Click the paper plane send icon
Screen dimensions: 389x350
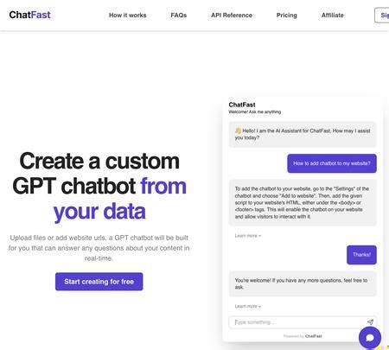pyautogui.click(x=370, y=322)
